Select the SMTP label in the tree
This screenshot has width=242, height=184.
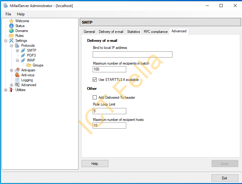[31, 50]
